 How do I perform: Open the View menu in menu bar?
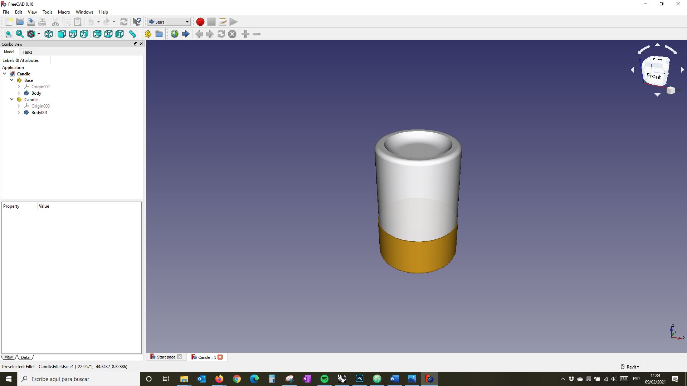pyautogui.click(x=32, y=12)
